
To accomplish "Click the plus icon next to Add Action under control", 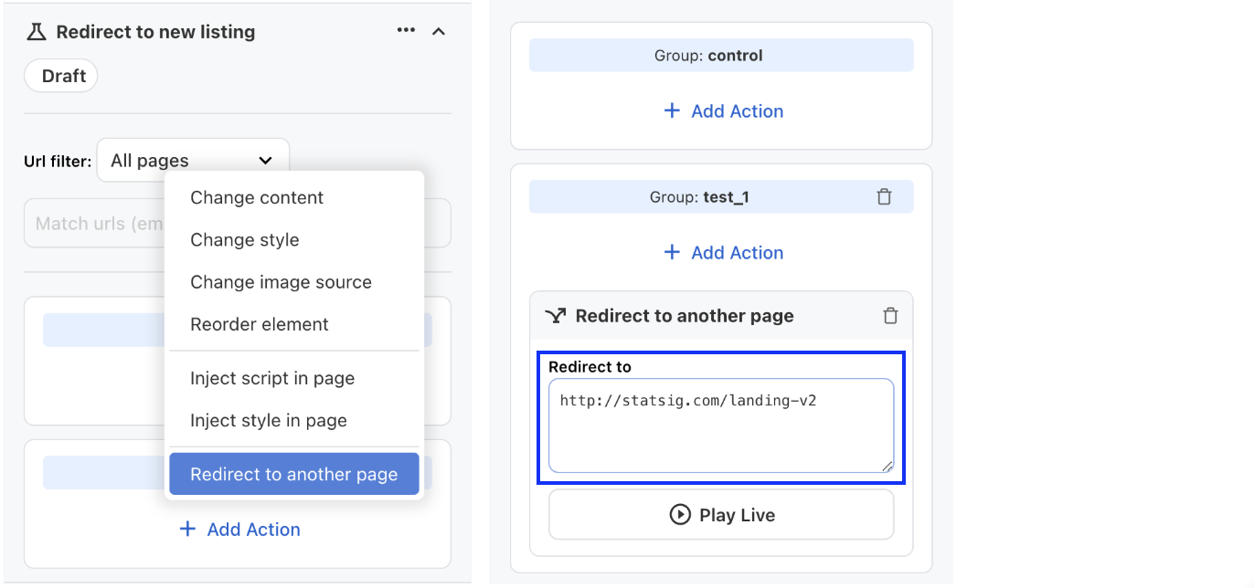I will [x=672, y=110].
